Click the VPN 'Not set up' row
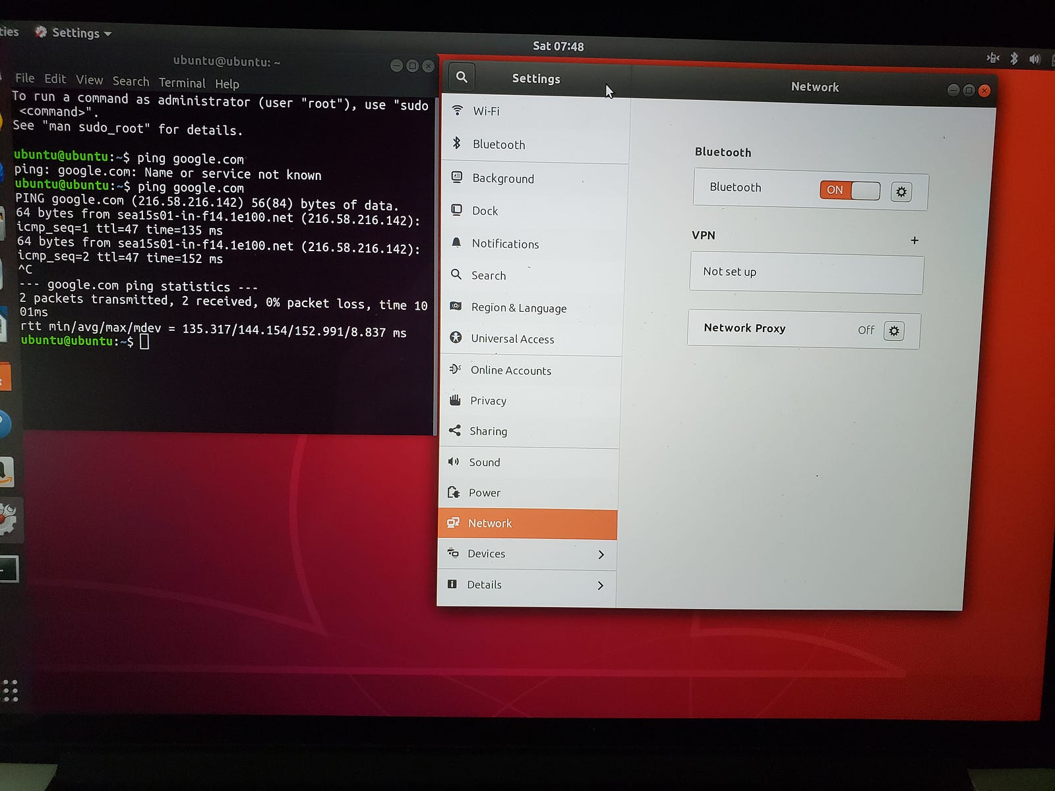The image size is (1055, 791). 806,273
